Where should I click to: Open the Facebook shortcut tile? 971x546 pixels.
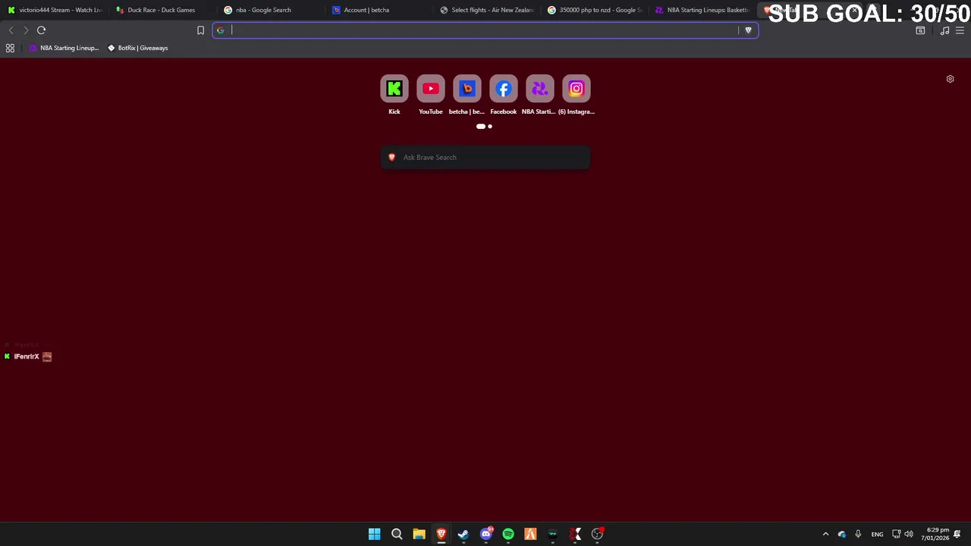(x=503, y=89)
